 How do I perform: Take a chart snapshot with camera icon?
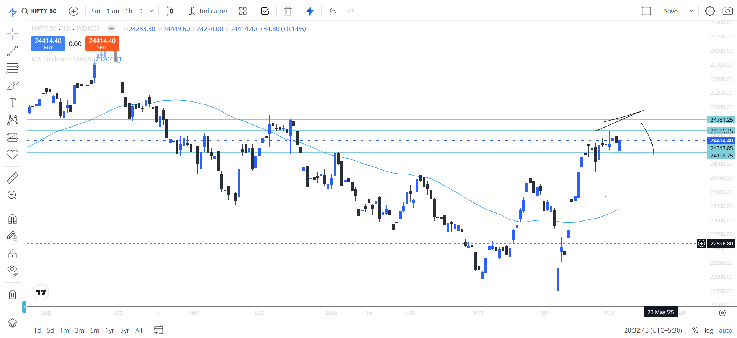(x=727, y=11)
